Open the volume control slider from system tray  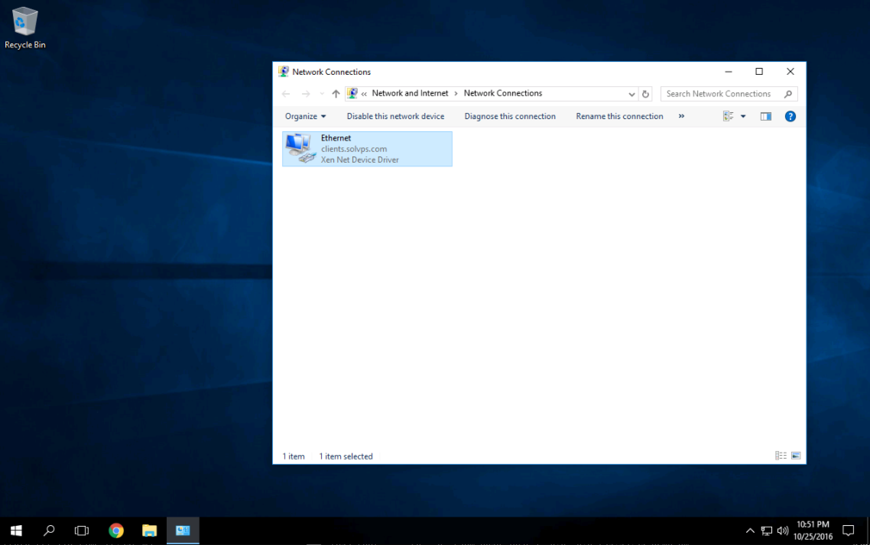[783, 530]
